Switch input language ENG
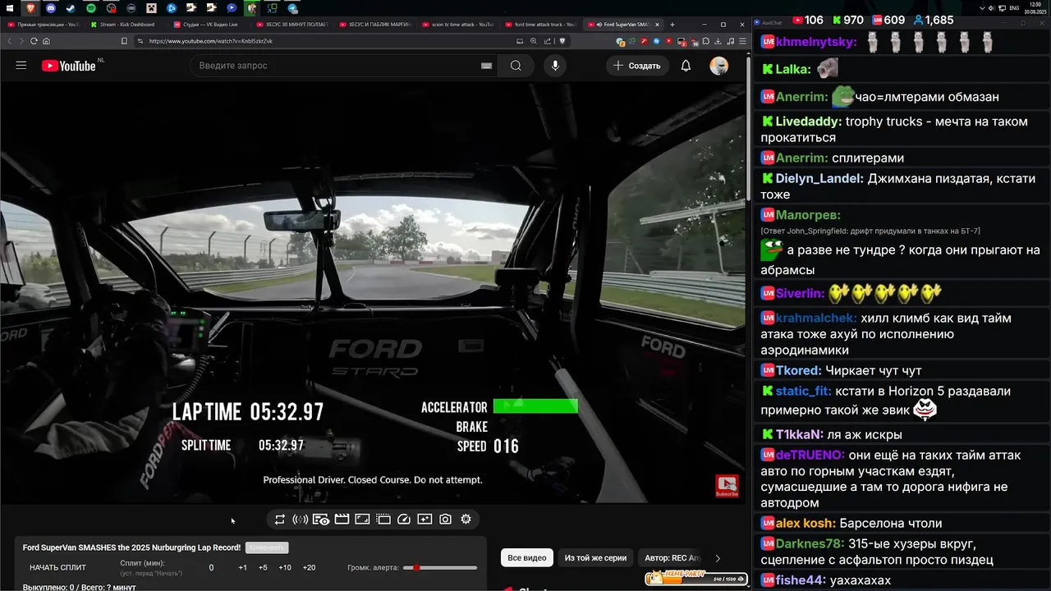Screen dimensions: 1051x591 (1015, 8)
